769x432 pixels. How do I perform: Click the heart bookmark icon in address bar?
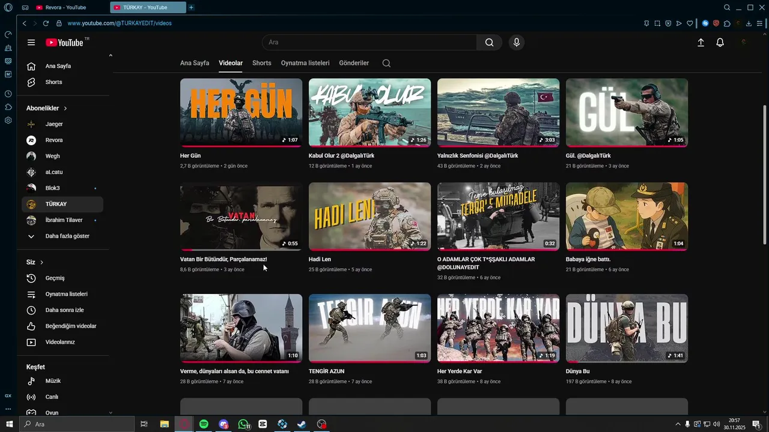pos(690,23)
